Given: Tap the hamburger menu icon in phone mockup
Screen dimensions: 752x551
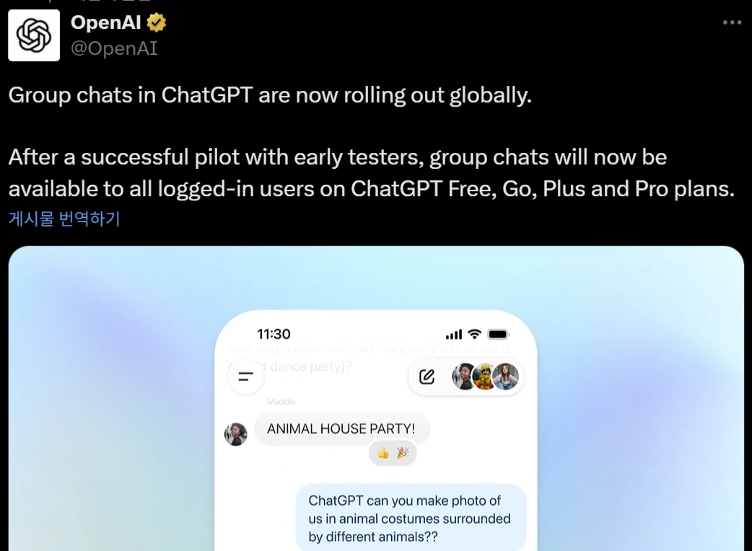Looking at the screenshot, I should point(245,376).
